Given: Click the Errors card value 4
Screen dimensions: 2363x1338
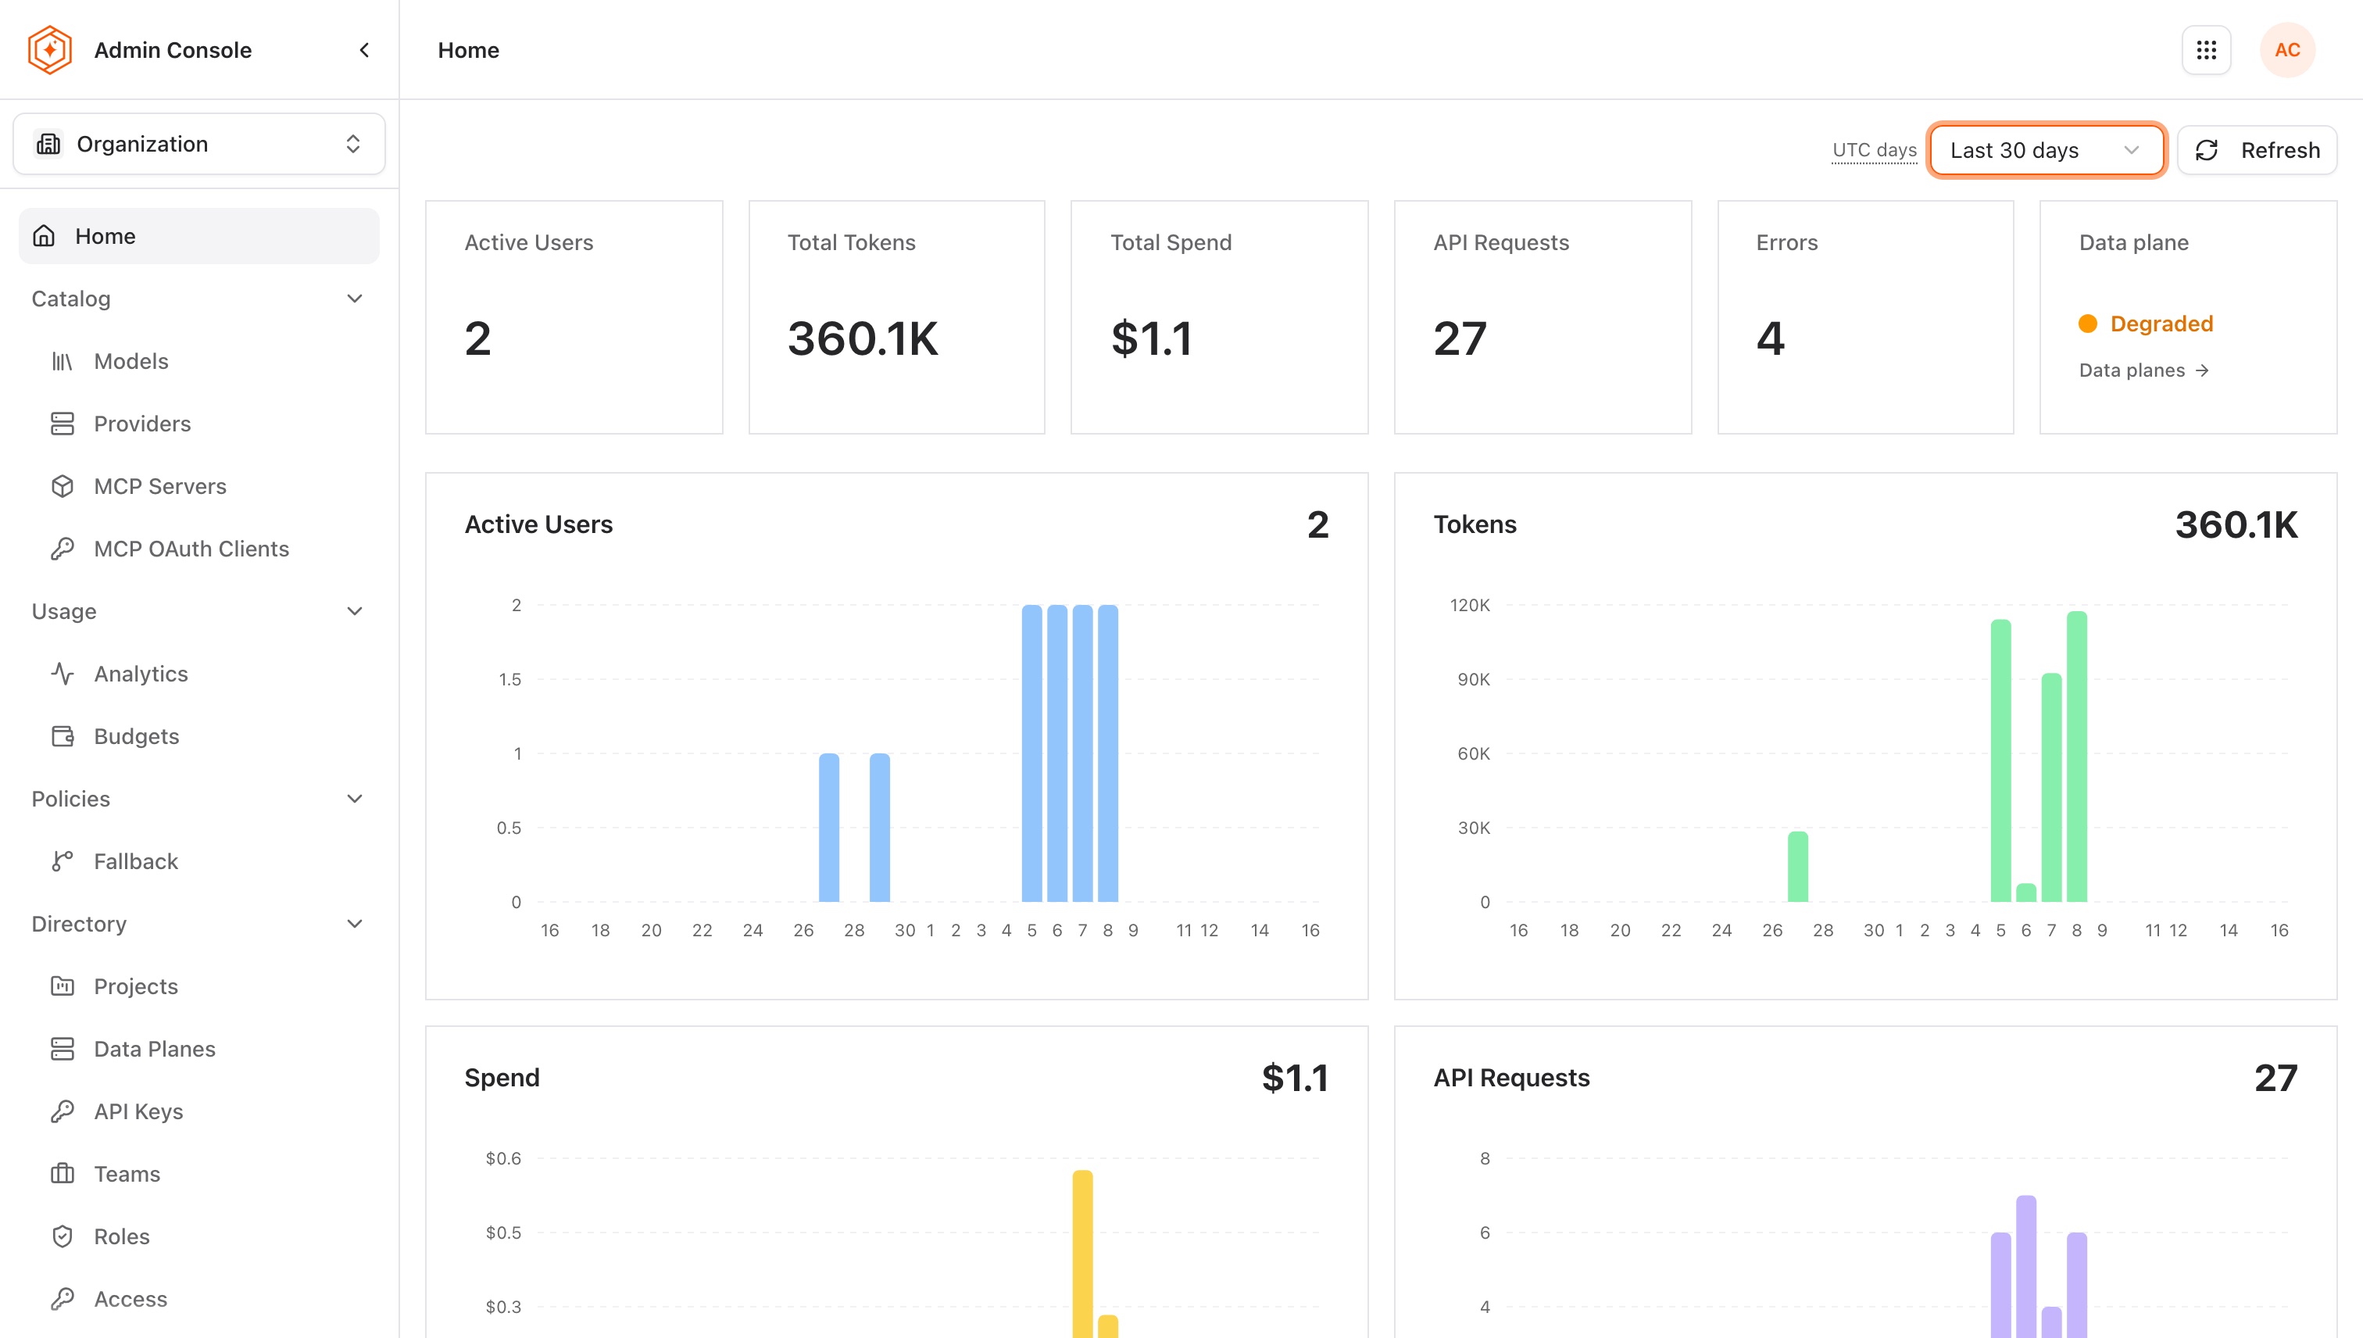Looking at the screenshot, I should 1771,338.
